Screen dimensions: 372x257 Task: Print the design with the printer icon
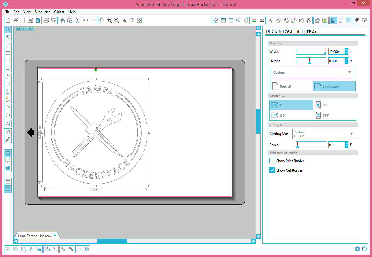pyautogui.click(x=46, y=20)
